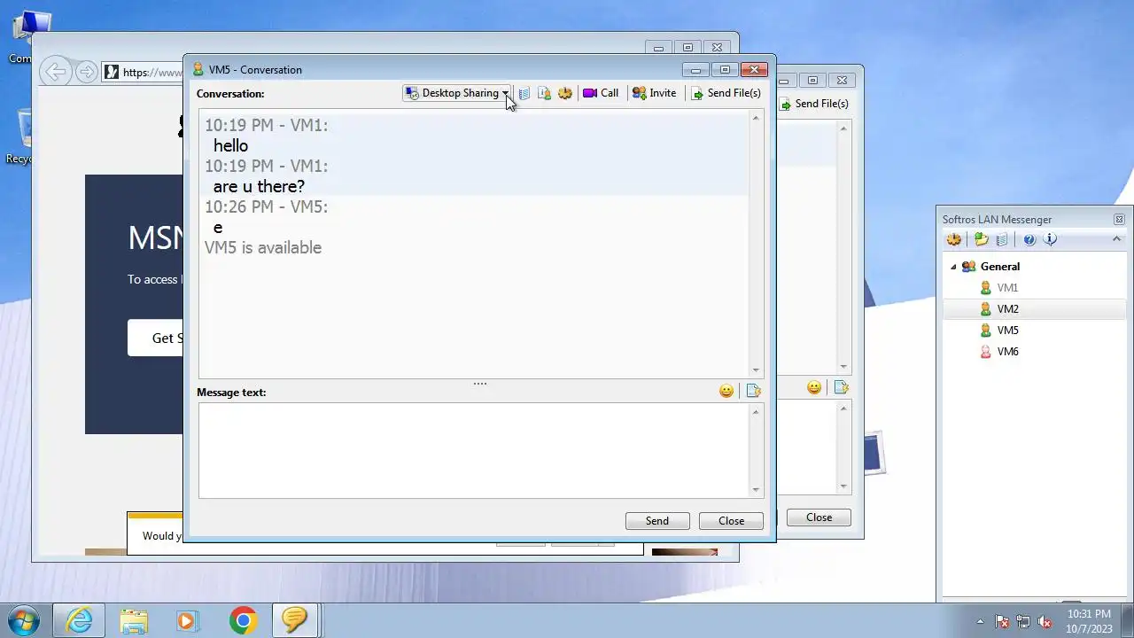
Task: Select user VM1 in the user list
Action: (x=1007, y=288)
